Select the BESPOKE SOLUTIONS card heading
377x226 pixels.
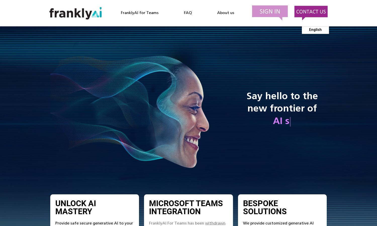pos(265,207)
